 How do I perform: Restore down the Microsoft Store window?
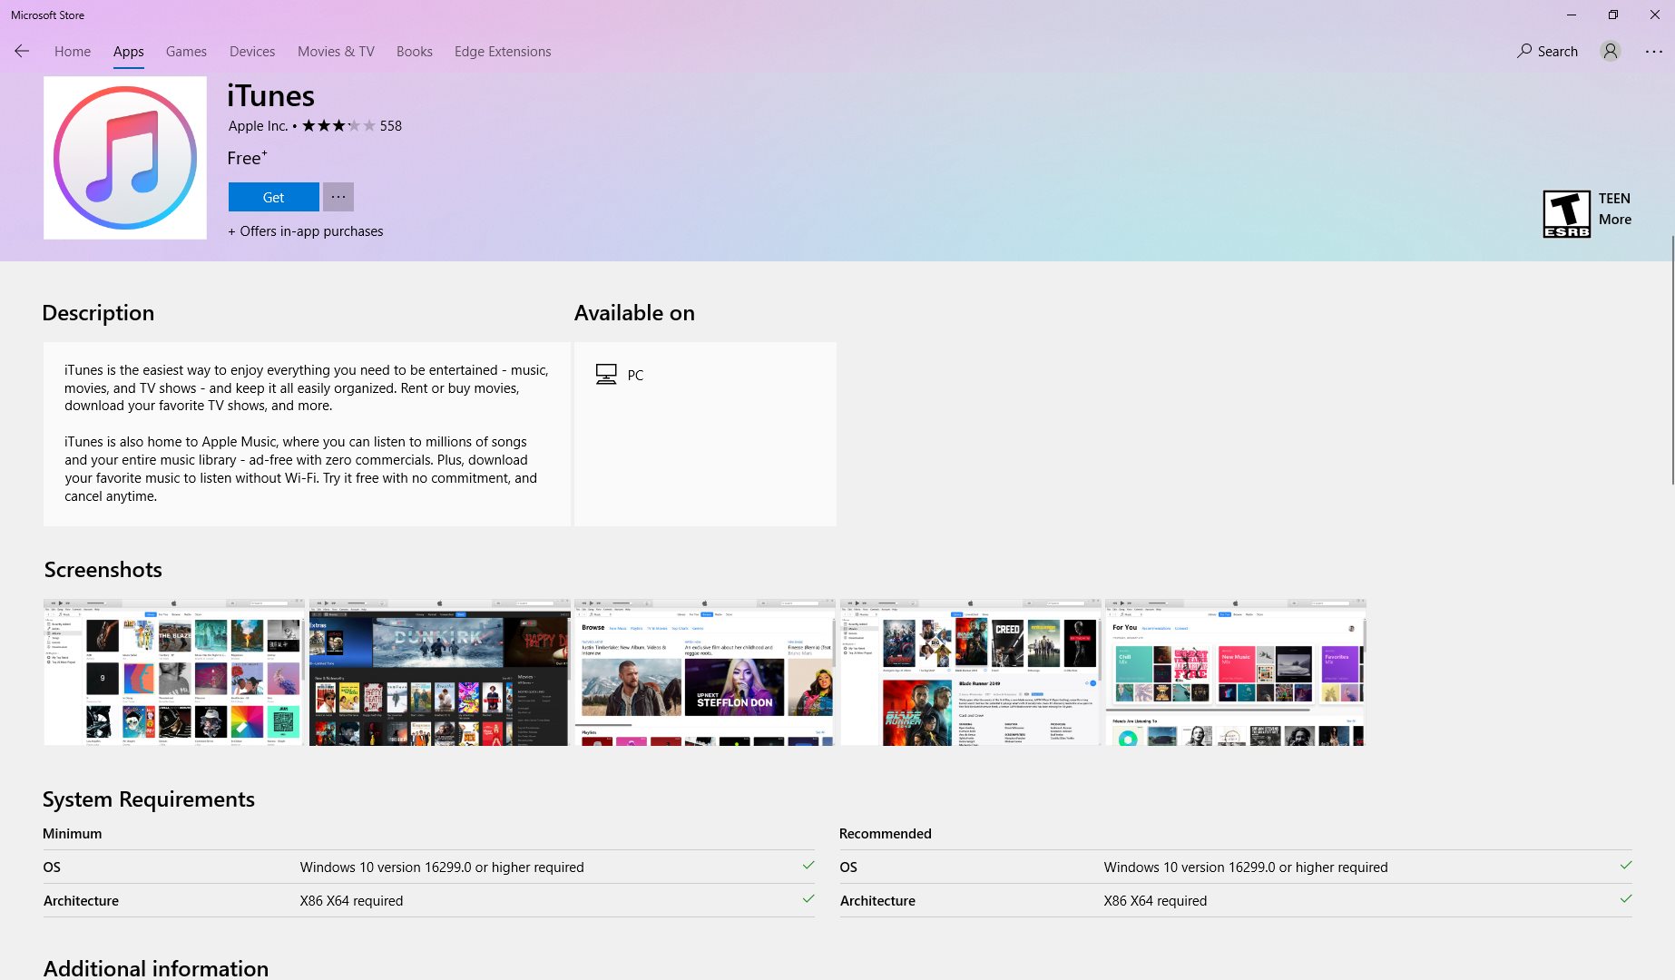tap(1612, 15)
